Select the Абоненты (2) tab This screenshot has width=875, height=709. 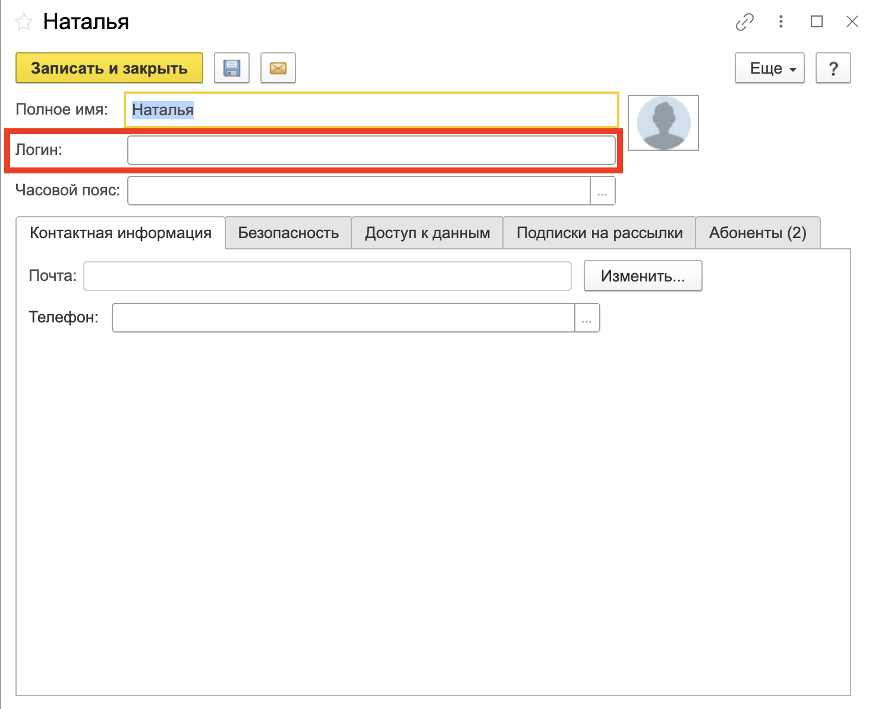(757, 233)
